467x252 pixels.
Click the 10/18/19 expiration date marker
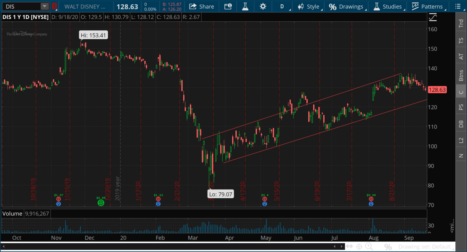(34, 189)
